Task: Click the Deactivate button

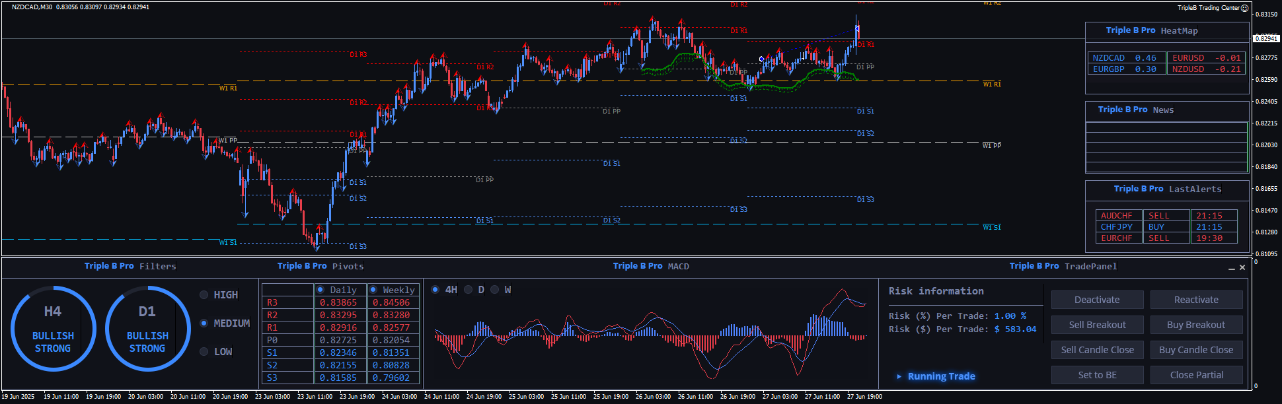Action: 1097,300
